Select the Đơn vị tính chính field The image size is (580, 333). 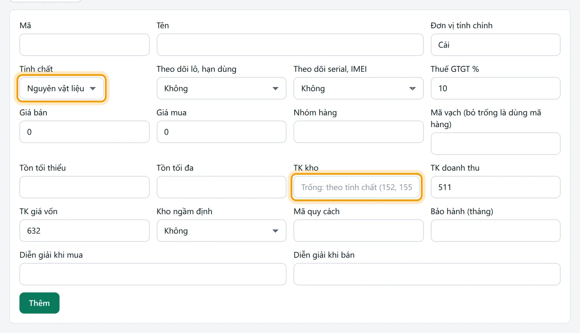point(496,45)
